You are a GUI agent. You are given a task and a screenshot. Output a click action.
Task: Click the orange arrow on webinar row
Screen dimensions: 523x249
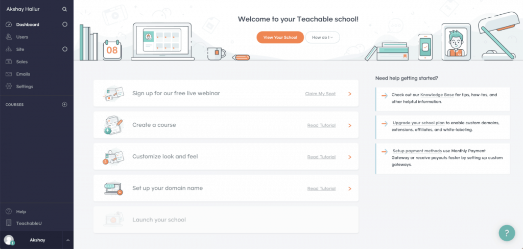point(350,94)
